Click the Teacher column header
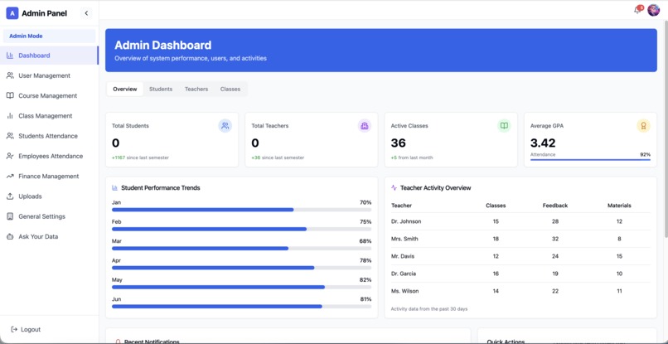 [401, 206]
